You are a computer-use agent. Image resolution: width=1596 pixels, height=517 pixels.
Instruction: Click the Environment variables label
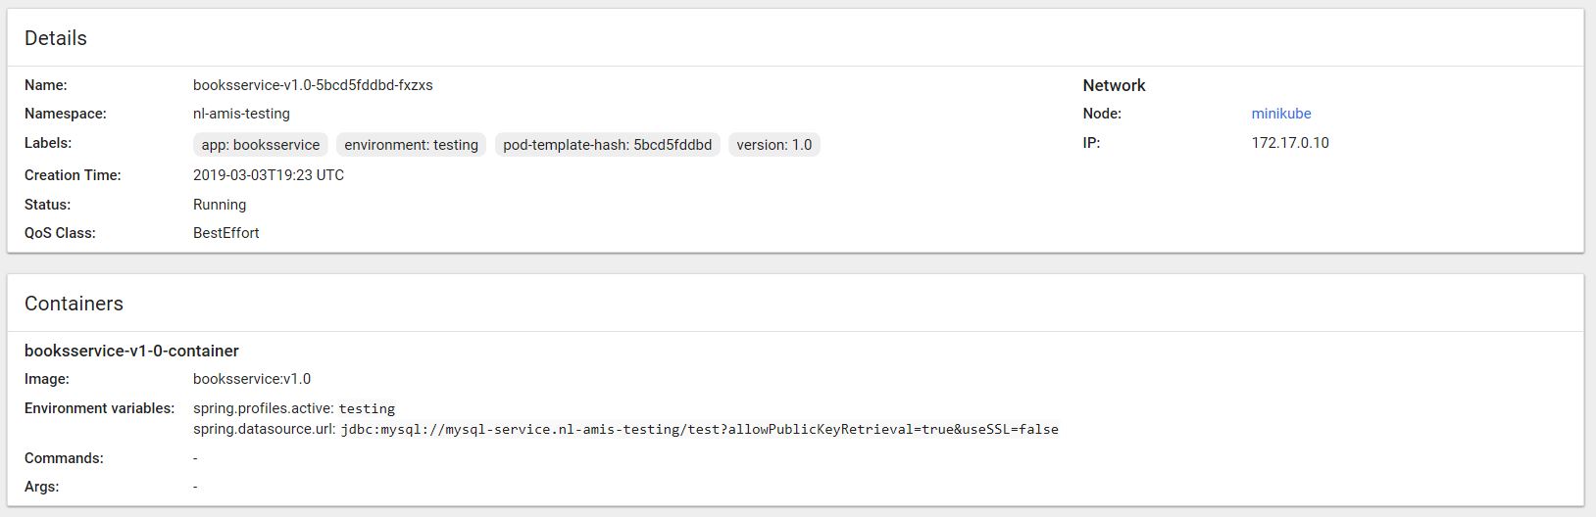[x=99, y=408]
